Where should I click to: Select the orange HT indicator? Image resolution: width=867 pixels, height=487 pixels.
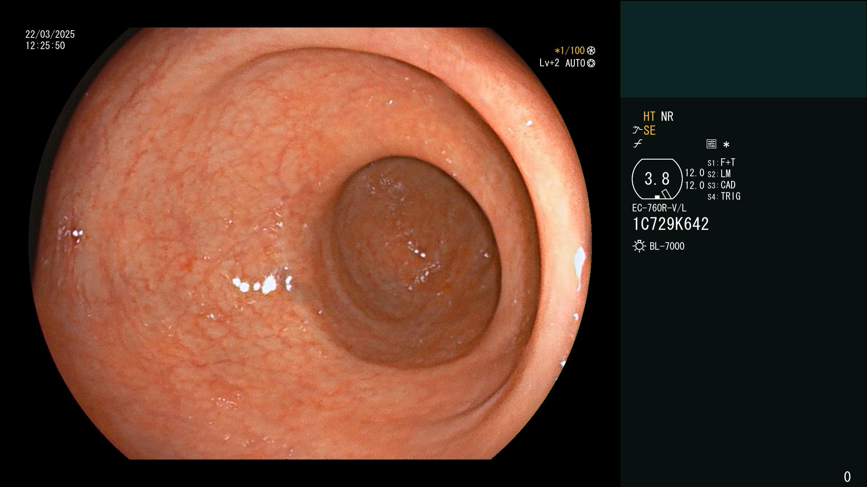[x=649, y=116]
